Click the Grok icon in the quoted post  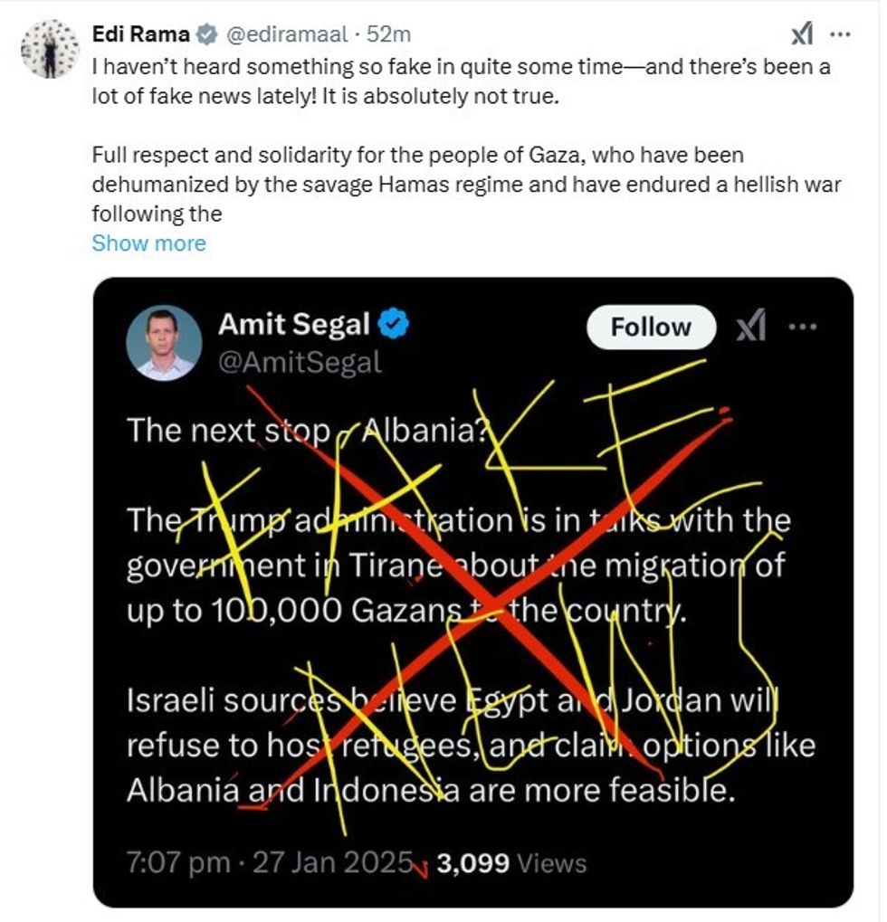click(x=751, y=327)
